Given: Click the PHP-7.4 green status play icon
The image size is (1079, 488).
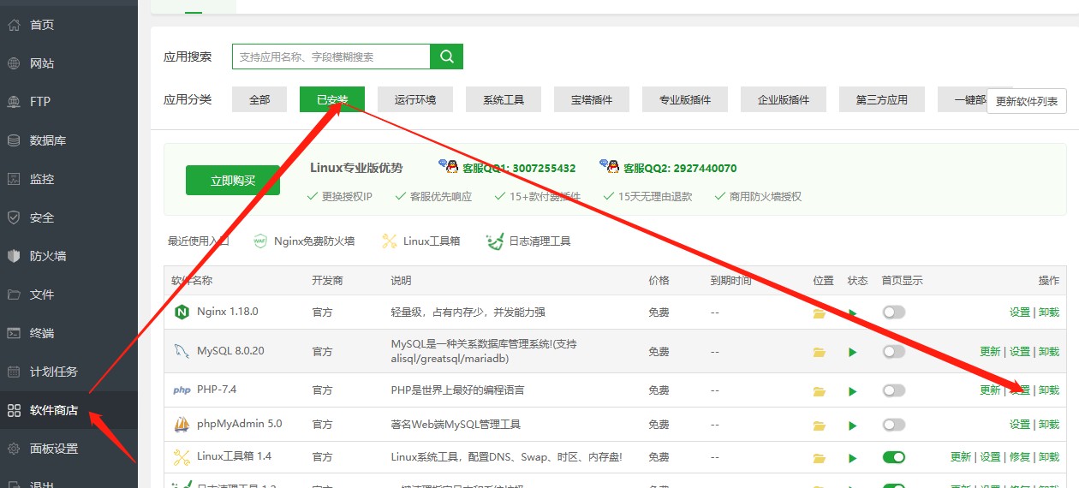Looking at the screenshot, I should pyautogui.click(x=852, y=391).
